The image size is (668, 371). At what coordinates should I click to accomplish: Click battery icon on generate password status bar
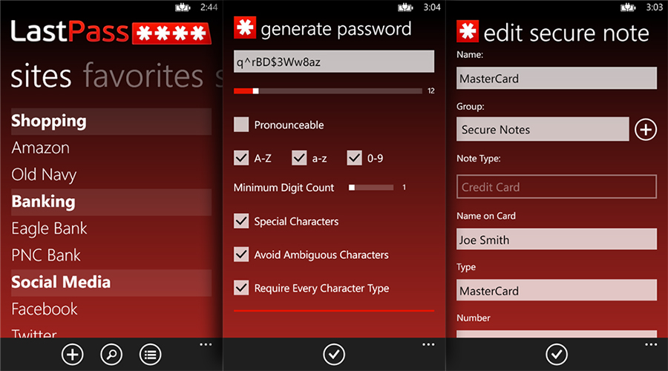pos(405,7)
